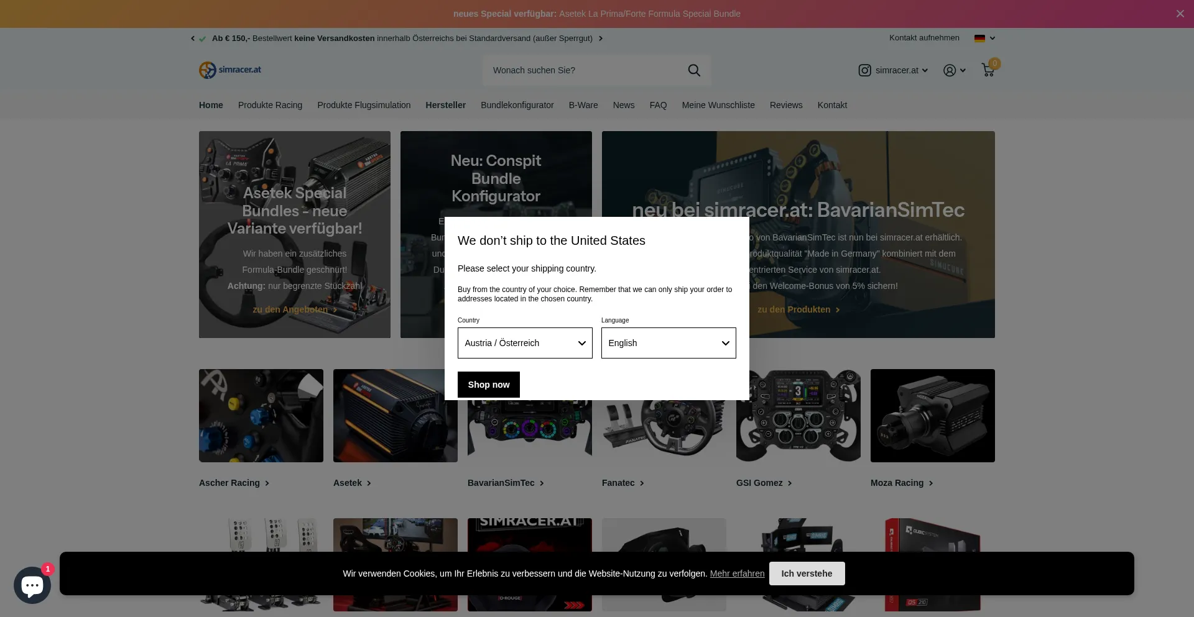The image size is (1194, 617).
Task: Click the Asetek wheelbase thumbnail
Action: 395,416
